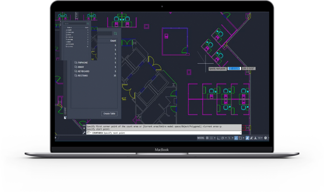Click the vertical COUNT palette title
The width and height of the screenshot is (324, 192).
[65, 111]
